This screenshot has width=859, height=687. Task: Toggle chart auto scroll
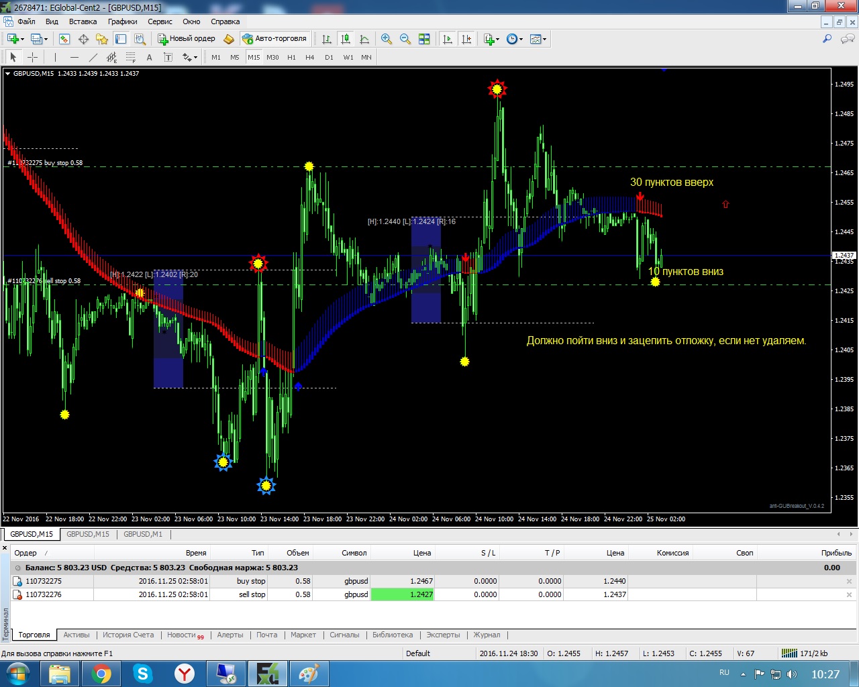point(448,39)
